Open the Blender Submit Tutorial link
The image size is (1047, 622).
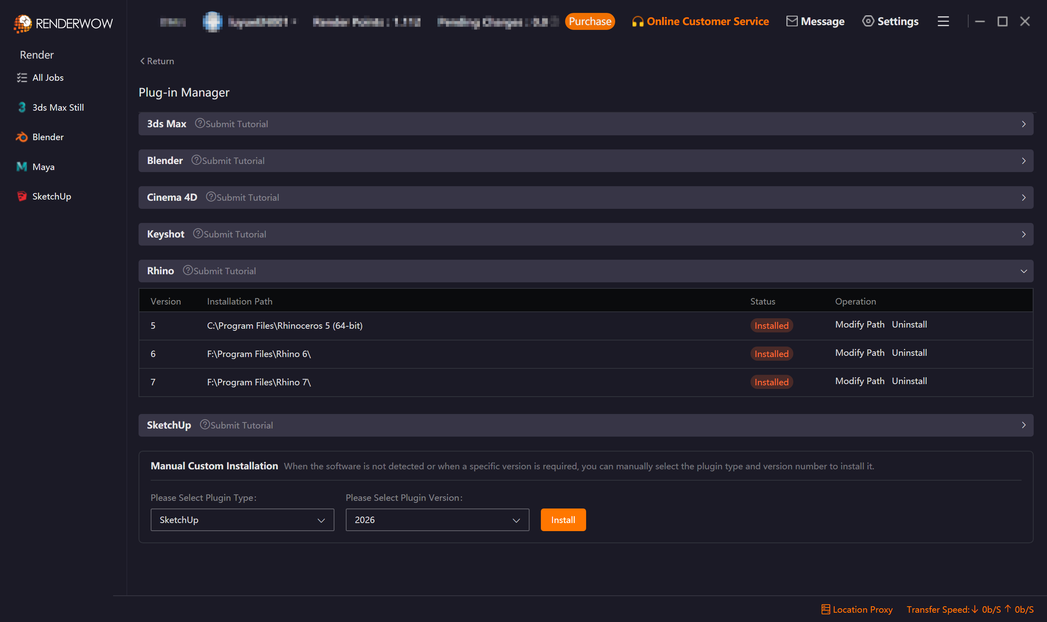pos(233,161)
